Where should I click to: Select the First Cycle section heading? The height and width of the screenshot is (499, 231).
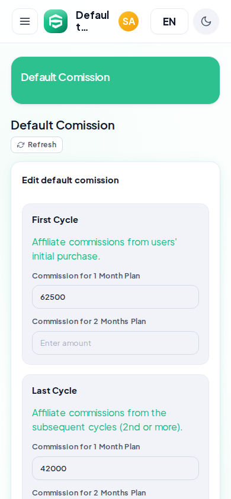55,220
